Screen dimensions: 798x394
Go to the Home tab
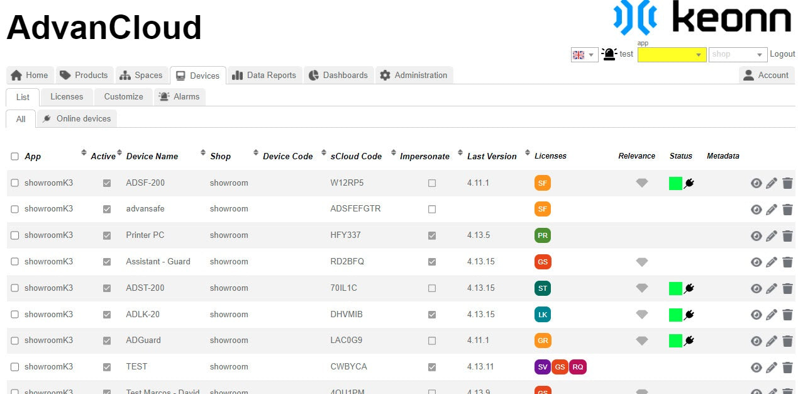point(30,75)
